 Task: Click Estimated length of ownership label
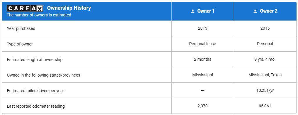(35, 60)
